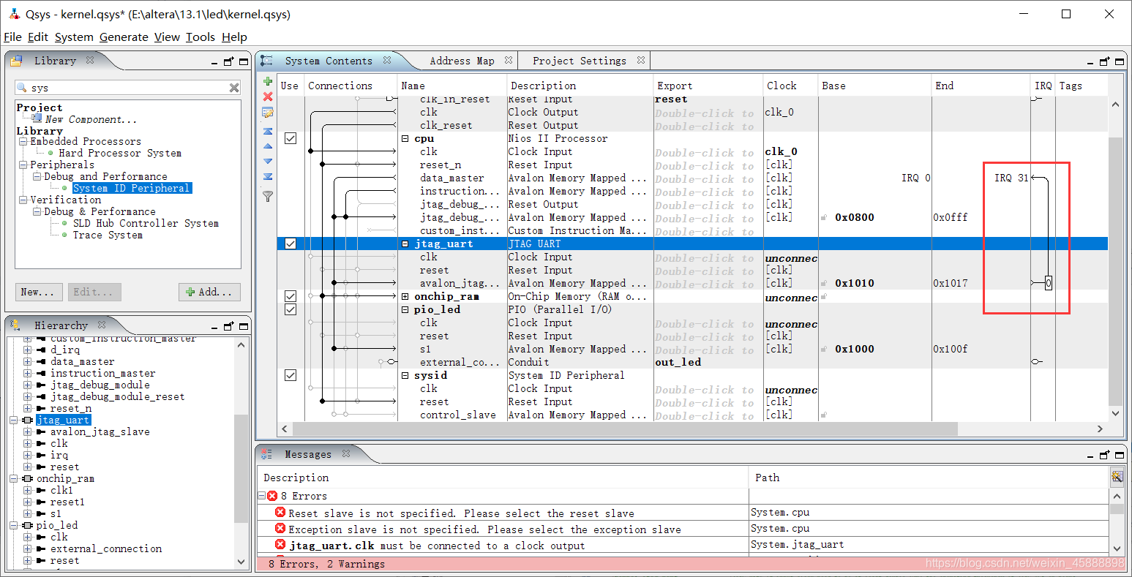Maximize the Messages panel
Viewport: 1132px width, 577px height.
(1120, 455)
